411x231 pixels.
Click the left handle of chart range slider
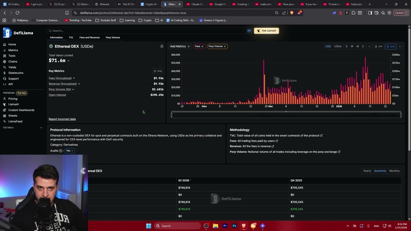click(171, 115)
